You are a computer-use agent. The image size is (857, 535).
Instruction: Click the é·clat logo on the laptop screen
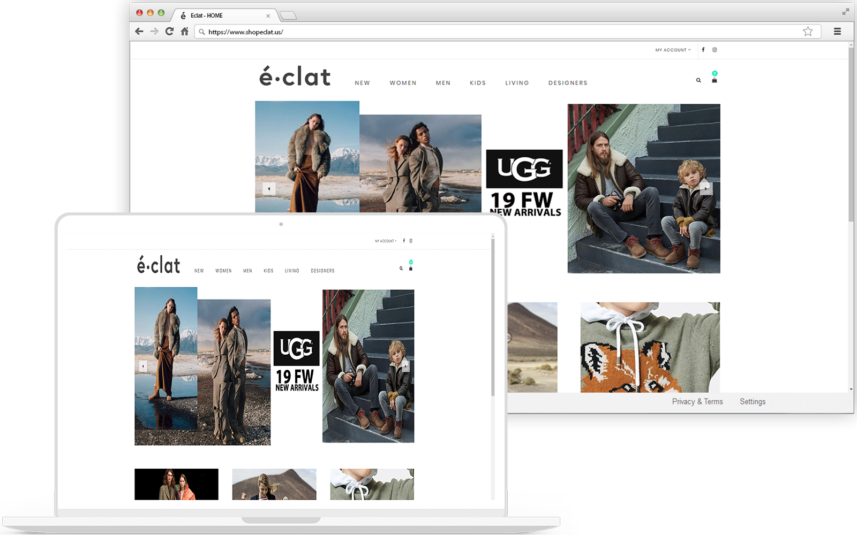159,264
